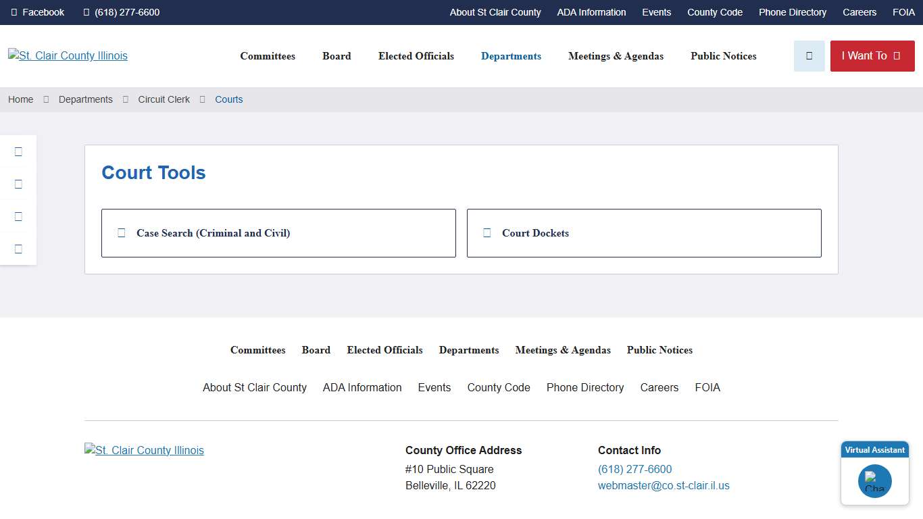This screenshot has width=923, height=519.
Task: Click the icon beside Case Search
Action: point(122,233)
